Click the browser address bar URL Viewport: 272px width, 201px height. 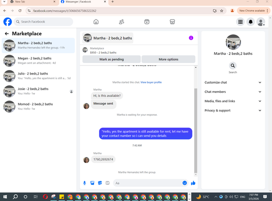(x=65, y=11)
